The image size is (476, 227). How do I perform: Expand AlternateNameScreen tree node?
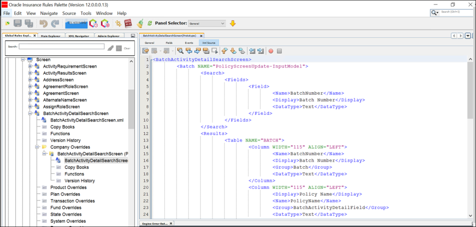point(30,100)
